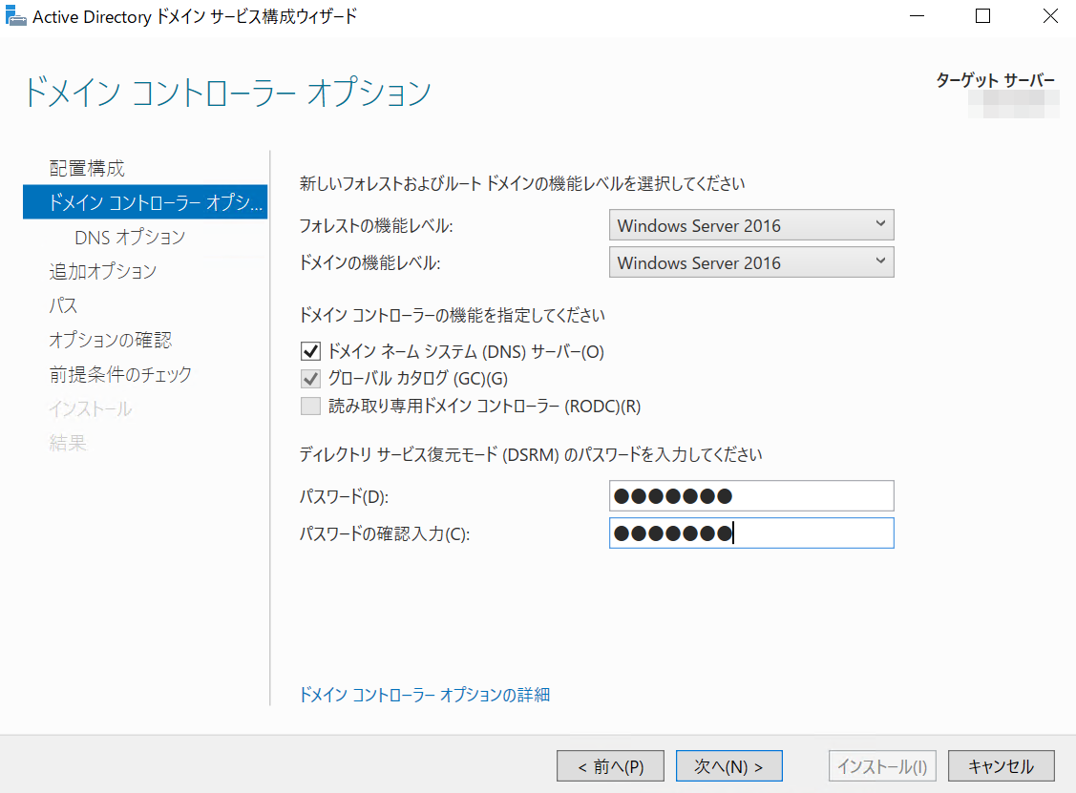Toggle the DNS サーバー checkbox
The image size is (1076, 793).
[x=310, y=352]
